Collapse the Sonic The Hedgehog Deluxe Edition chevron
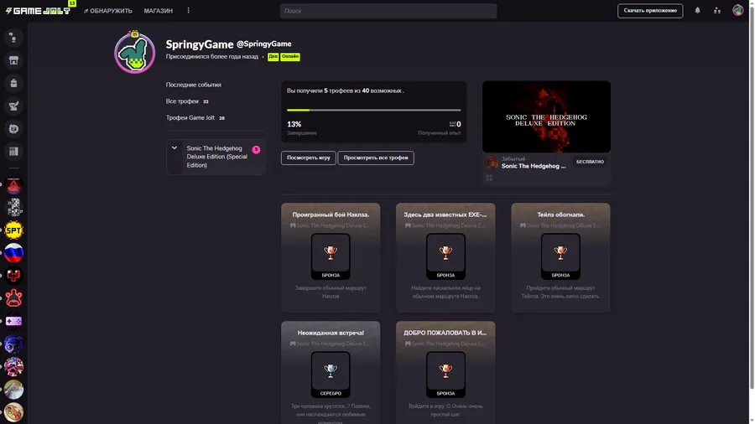Image resolution: width=755 pixels, height=424 pixels. 174,148
